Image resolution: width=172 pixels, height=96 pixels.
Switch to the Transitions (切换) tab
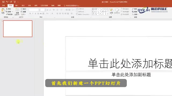(x=29, y=6)
